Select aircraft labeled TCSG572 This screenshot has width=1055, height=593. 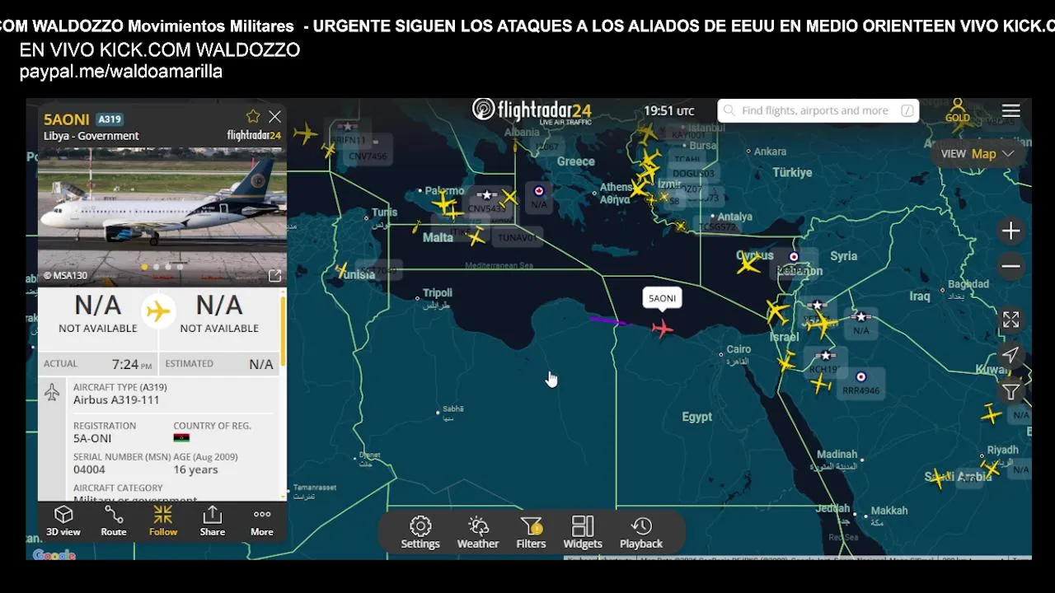pyautogui.click(x=717, y=227)
